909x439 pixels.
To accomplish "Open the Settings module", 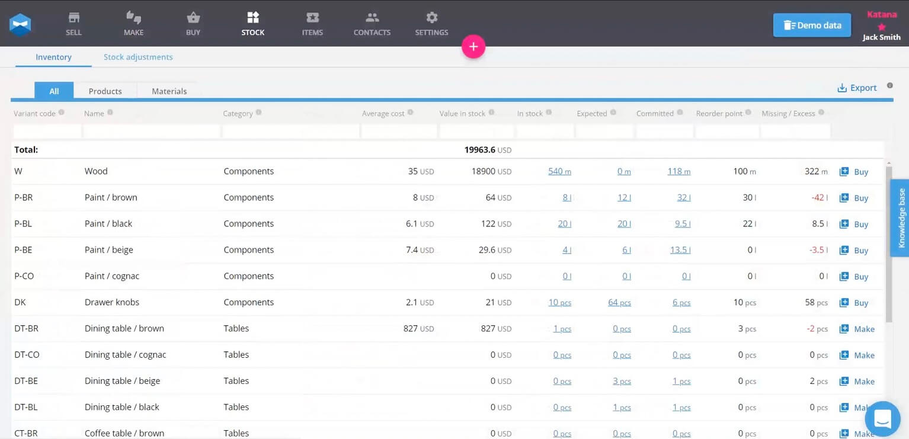I will click(431, 24).
